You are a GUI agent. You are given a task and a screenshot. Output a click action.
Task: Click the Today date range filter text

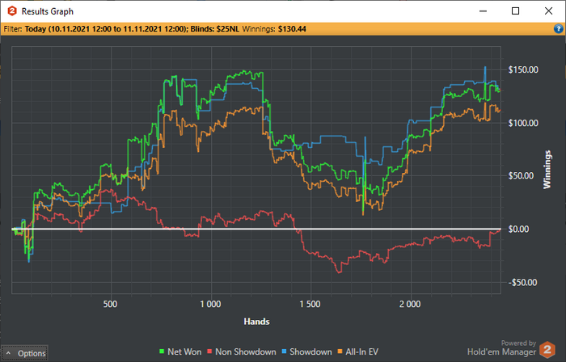(x=106, y=29)
